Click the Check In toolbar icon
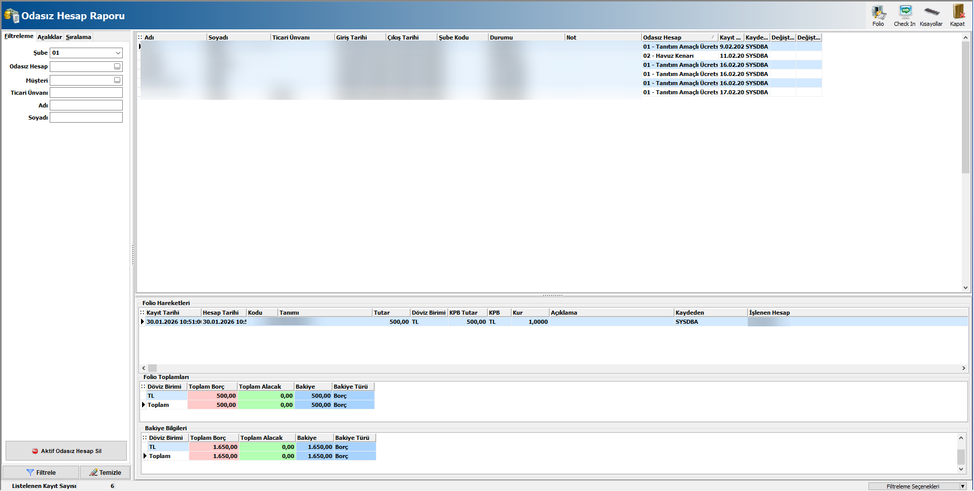This screenshot has height=491, width=974. tap(905, 15)
